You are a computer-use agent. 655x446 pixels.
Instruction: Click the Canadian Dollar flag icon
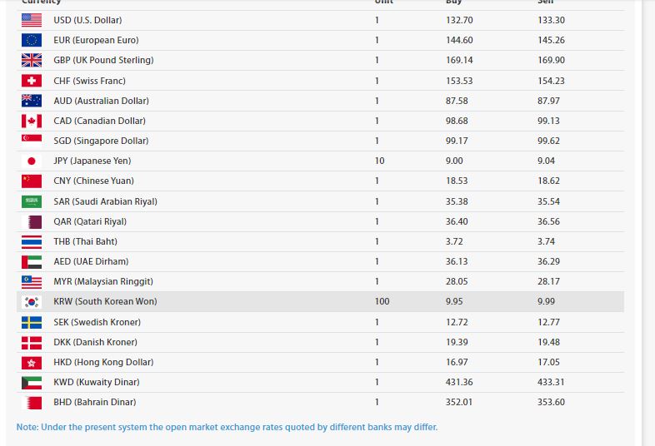click(x=32, y=121)
